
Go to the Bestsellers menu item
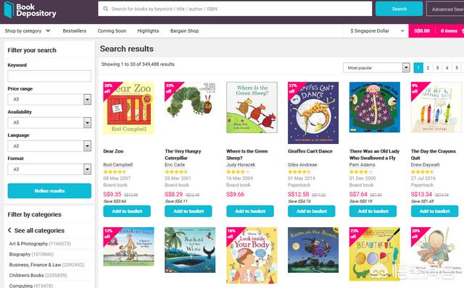[x=75, y=30]
